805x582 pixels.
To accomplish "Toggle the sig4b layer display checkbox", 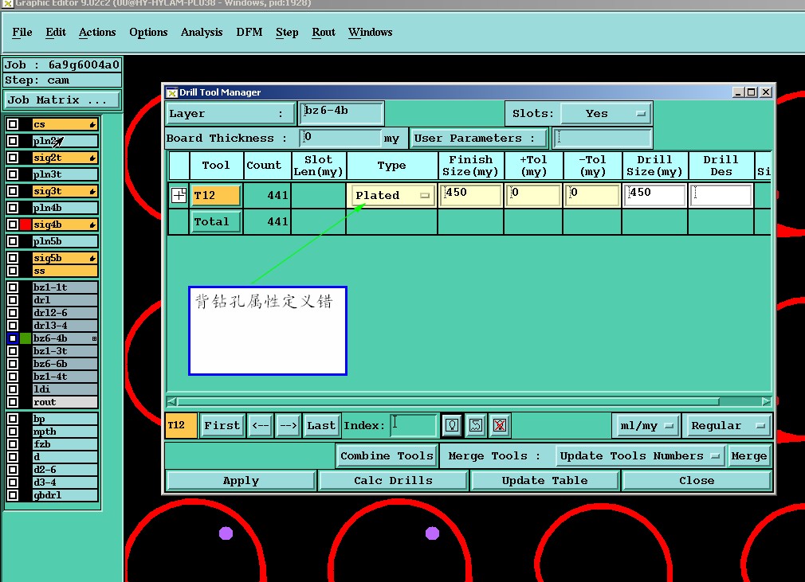I will pos(13,224).
